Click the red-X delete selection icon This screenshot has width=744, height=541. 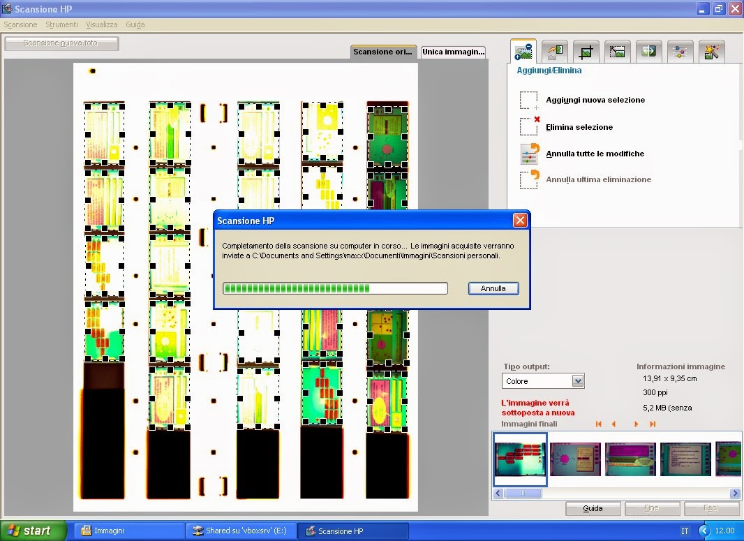(529, 127)
